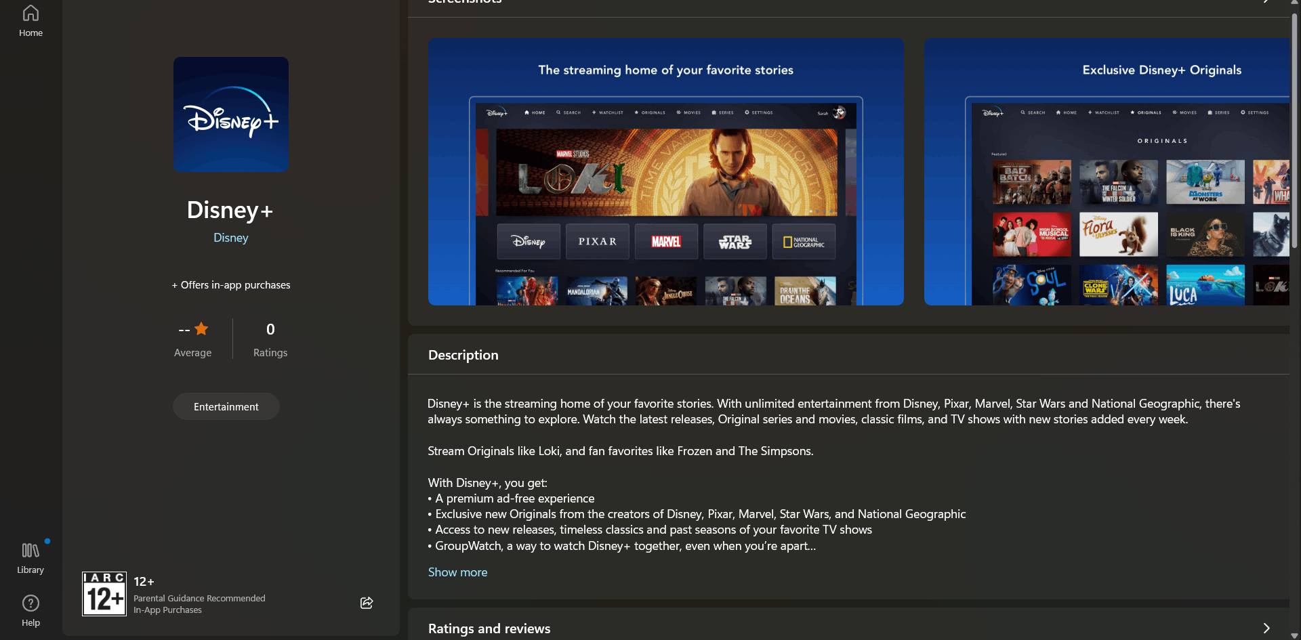Open the Help section
This screenshot has height=640, width=1301.
[30, 611]
